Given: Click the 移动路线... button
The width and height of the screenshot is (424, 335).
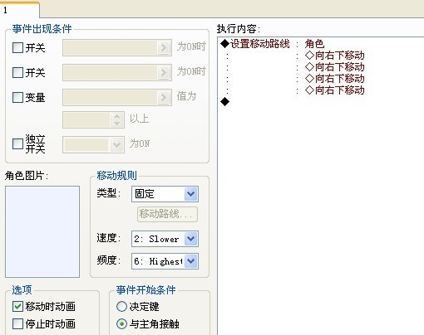Looking at the screenshot, I should 167,214.
